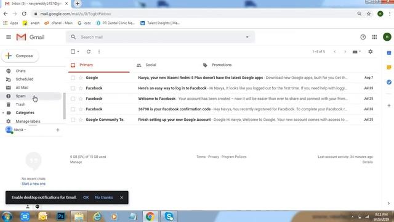Screen dimensions: 394x222
Task: Click OK to enable desktop notifications
Action: [x=86, y=197]
